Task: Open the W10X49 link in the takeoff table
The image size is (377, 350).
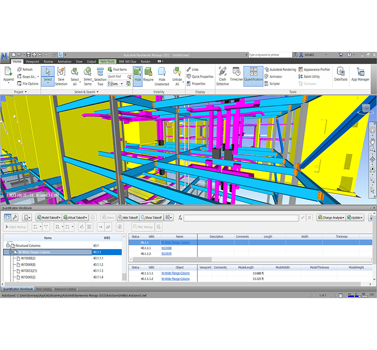Action: click(166, 253)
